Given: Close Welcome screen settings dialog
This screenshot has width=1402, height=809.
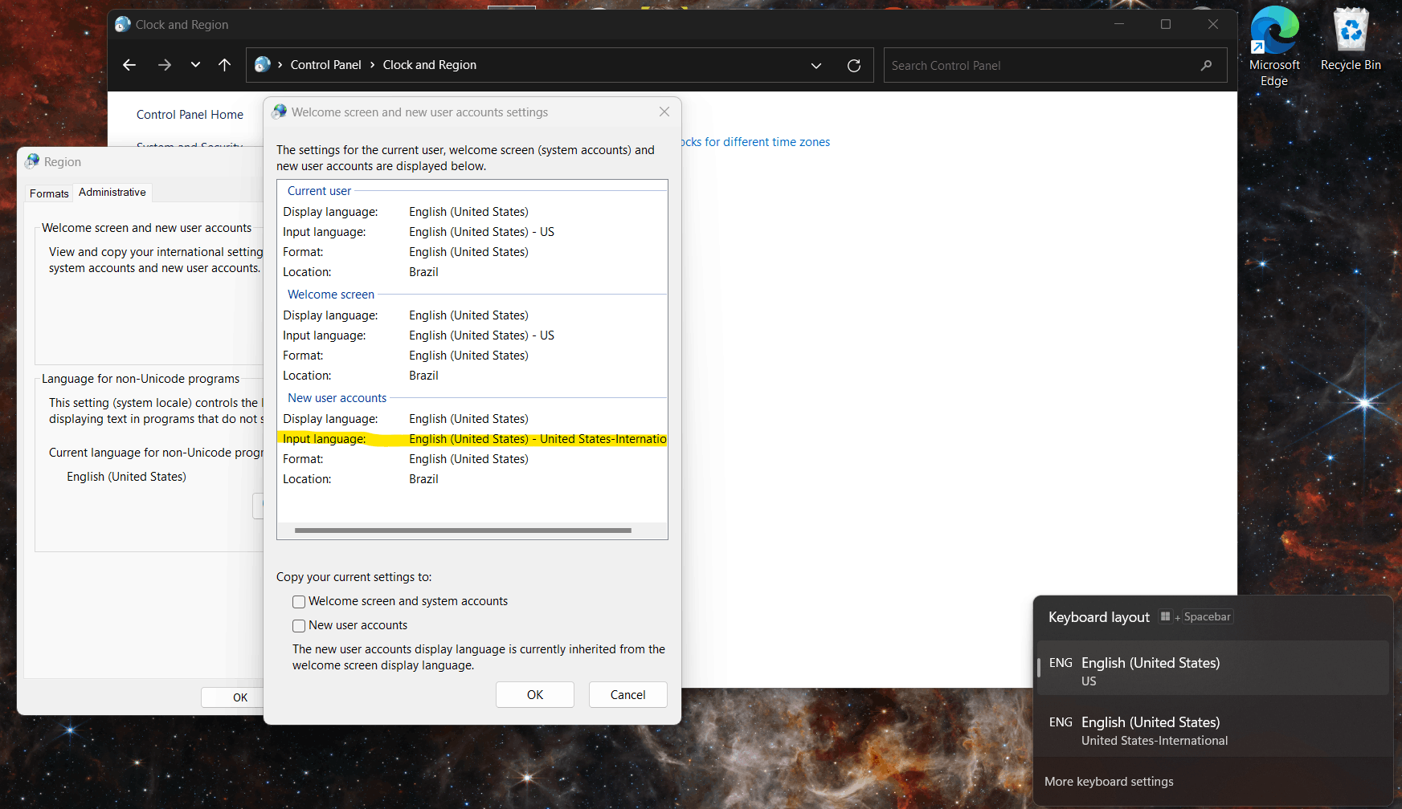Looking at the screenshot, I should click(x=664, y=112).
